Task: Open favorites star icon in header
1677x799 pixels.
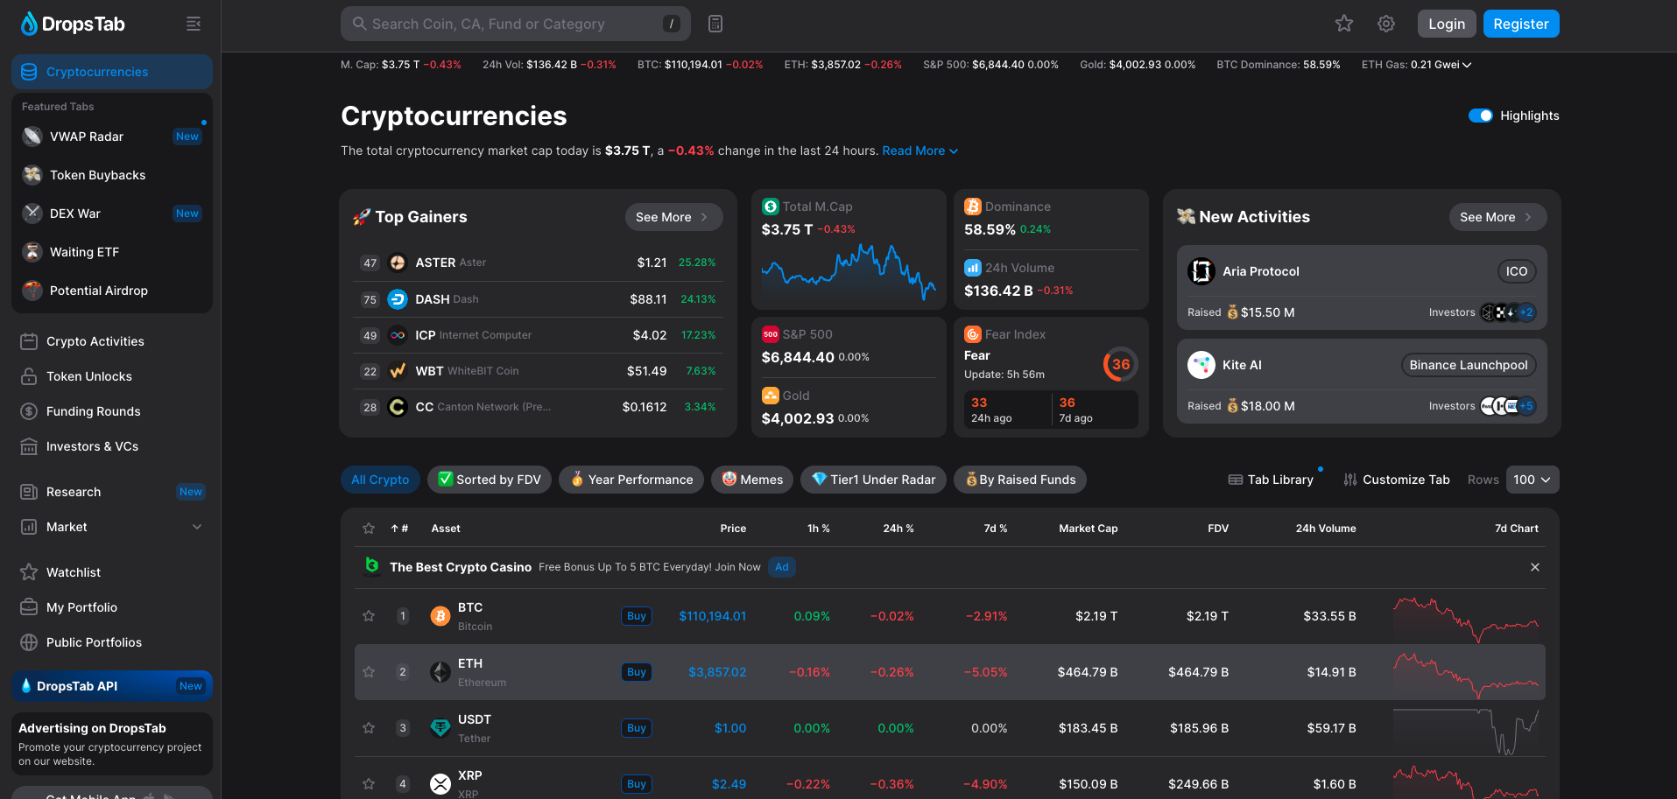Action: [1344, 24]
